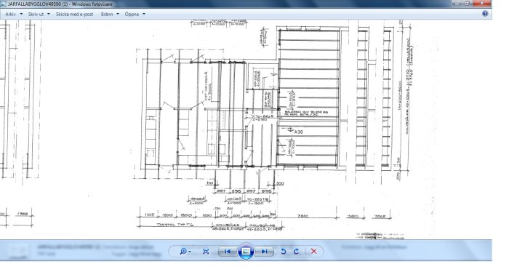The width and height of the screenshot is (509, 272).
Task: Go to previous image
Action: click(228, 251)
